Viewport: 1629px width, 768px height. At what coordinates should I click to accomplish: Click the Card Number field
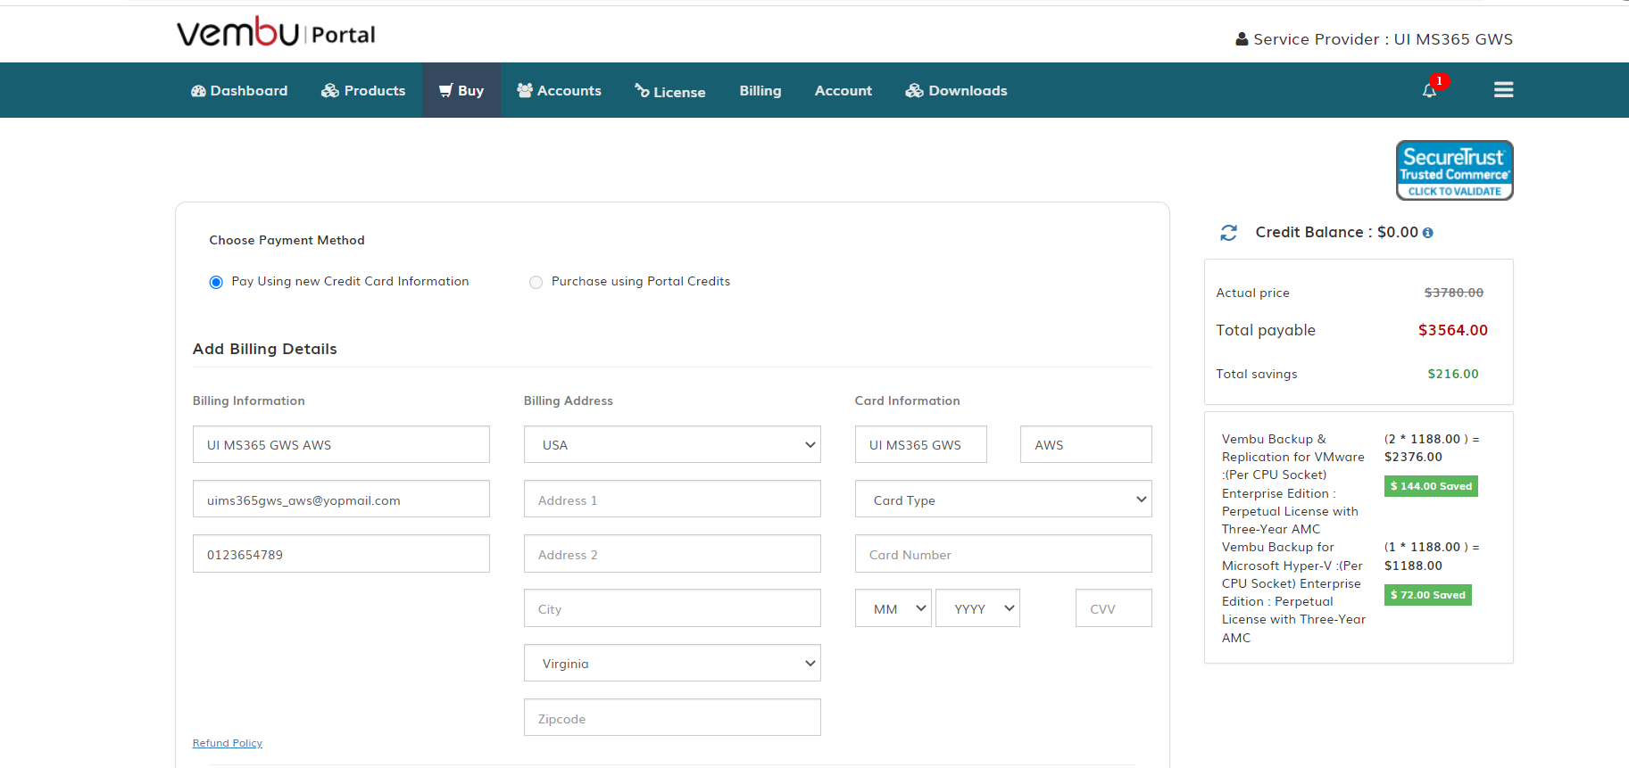coord(1003,554)
